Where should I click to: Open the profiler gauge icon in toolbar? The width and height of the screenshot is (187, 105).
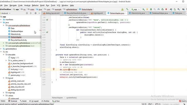[x=158, y=9]
